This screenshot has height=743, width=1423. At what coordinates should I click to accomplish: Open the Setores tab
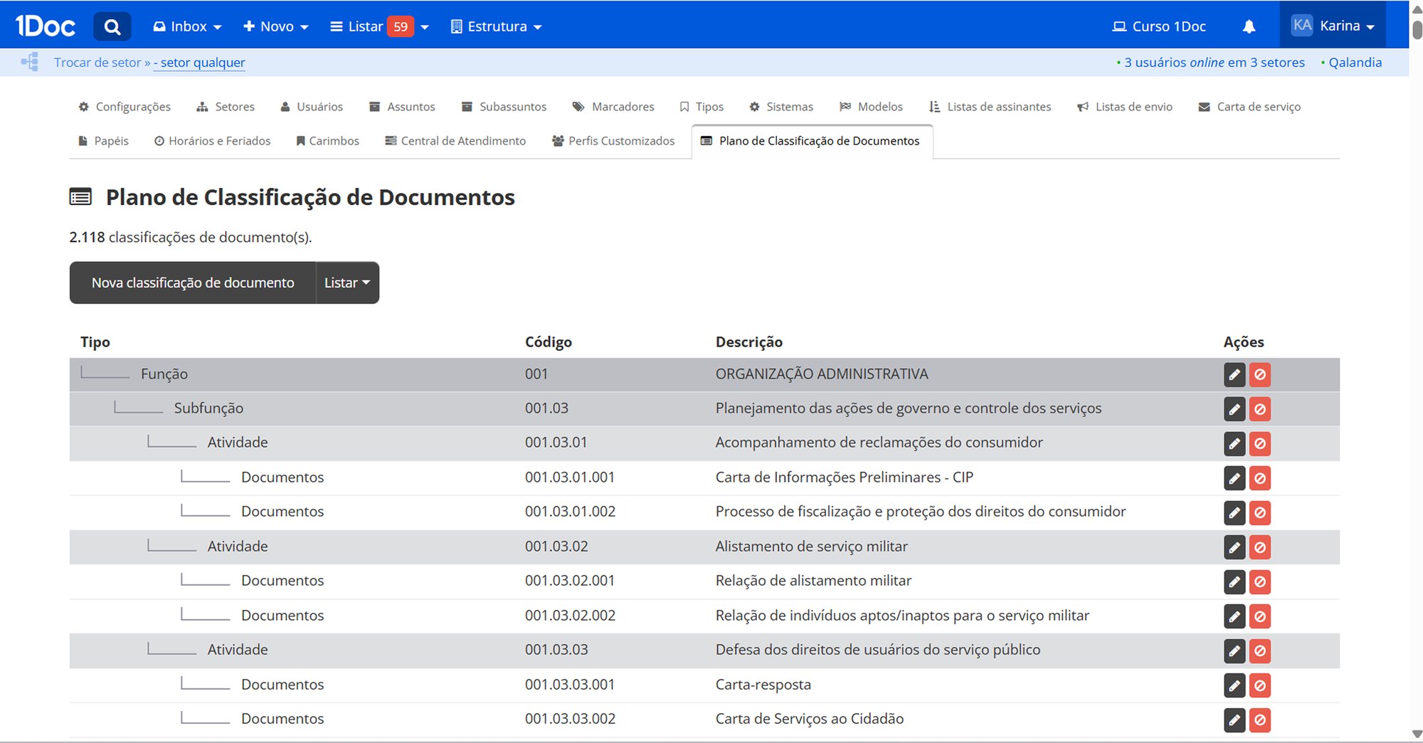point(226,107)
